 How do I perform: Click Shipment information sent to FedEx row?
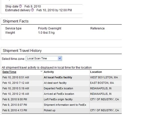[x=62, y=105]
